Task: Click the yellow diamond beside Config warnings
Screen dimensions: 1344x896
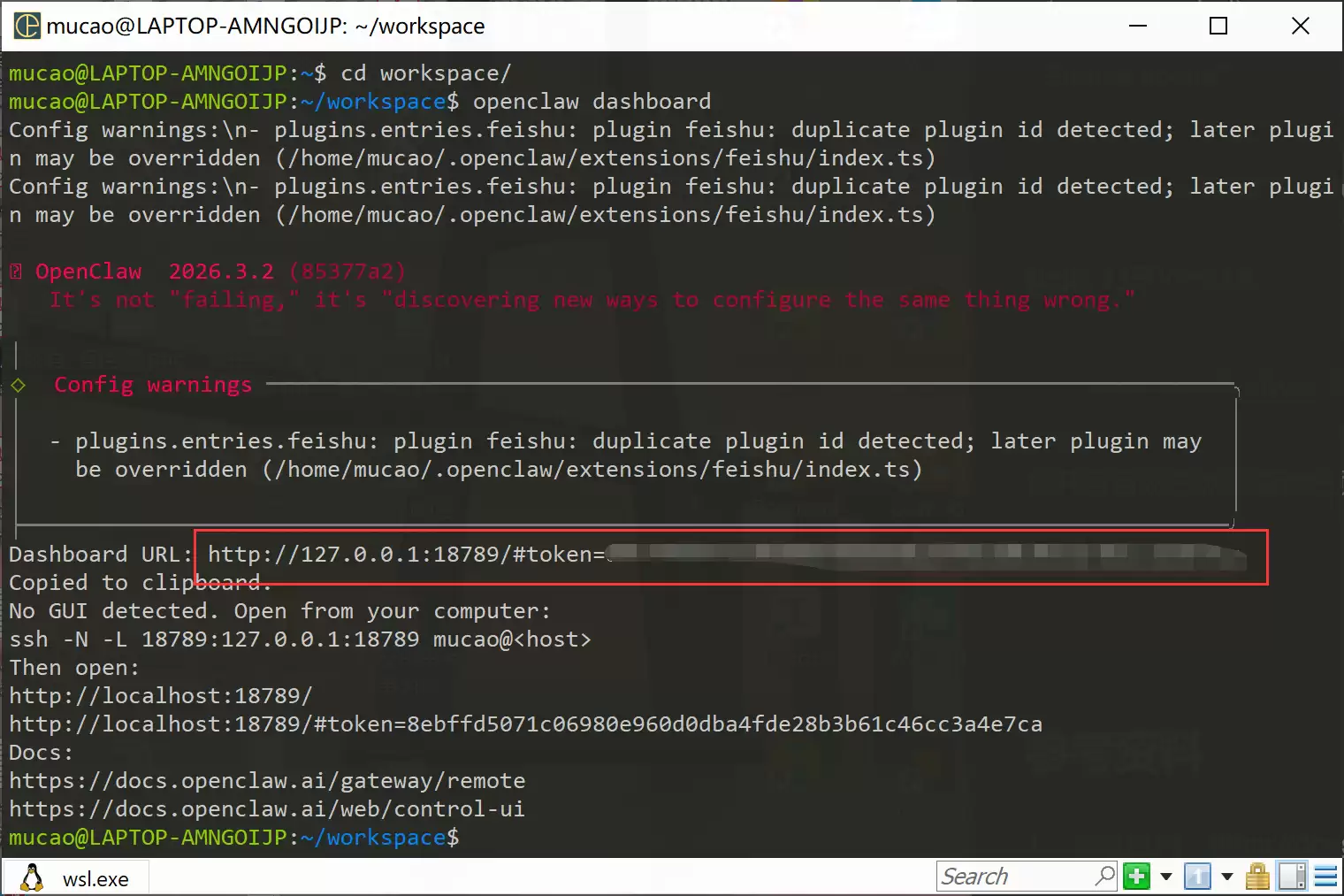Action: (x=18, y=385)
